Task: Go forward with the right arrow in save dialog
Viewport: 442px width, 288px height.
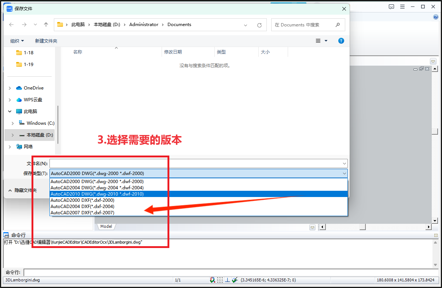Action: point(24,25)
